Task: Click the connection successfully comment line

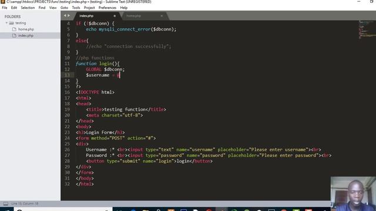Action: click(129, 46)
